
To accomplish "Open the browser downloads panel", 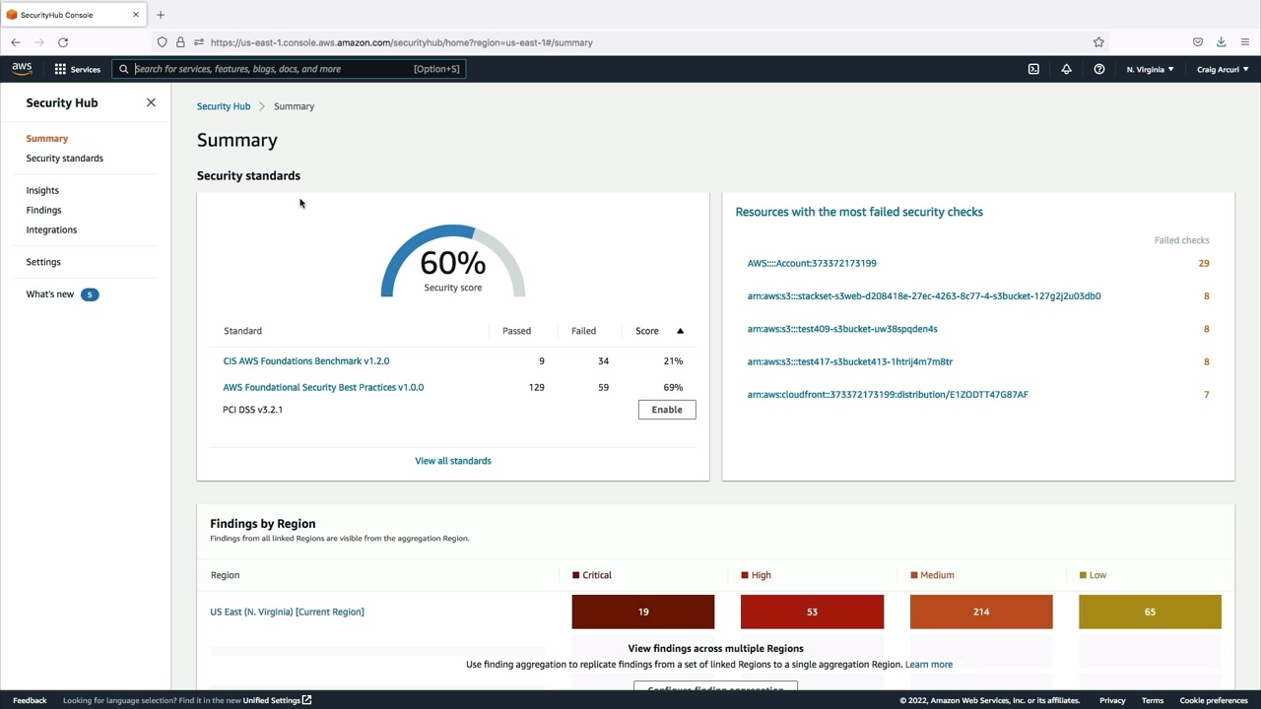I will tap(1221, 42).
